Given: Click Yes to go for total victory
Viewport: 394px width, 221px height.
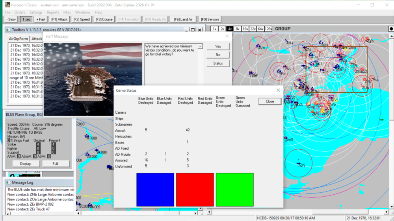Looking at the screenshot, I should click(x=218, y=46).
